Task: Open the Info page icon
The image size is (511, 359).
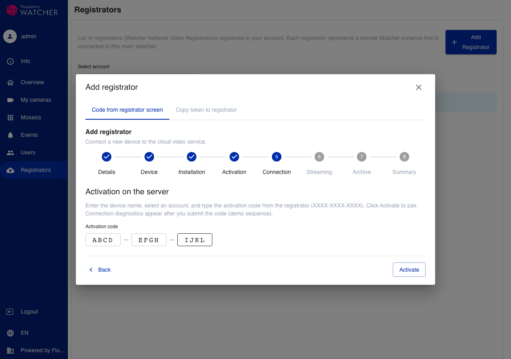Action: pyautogui.click(x=10, y=61)
